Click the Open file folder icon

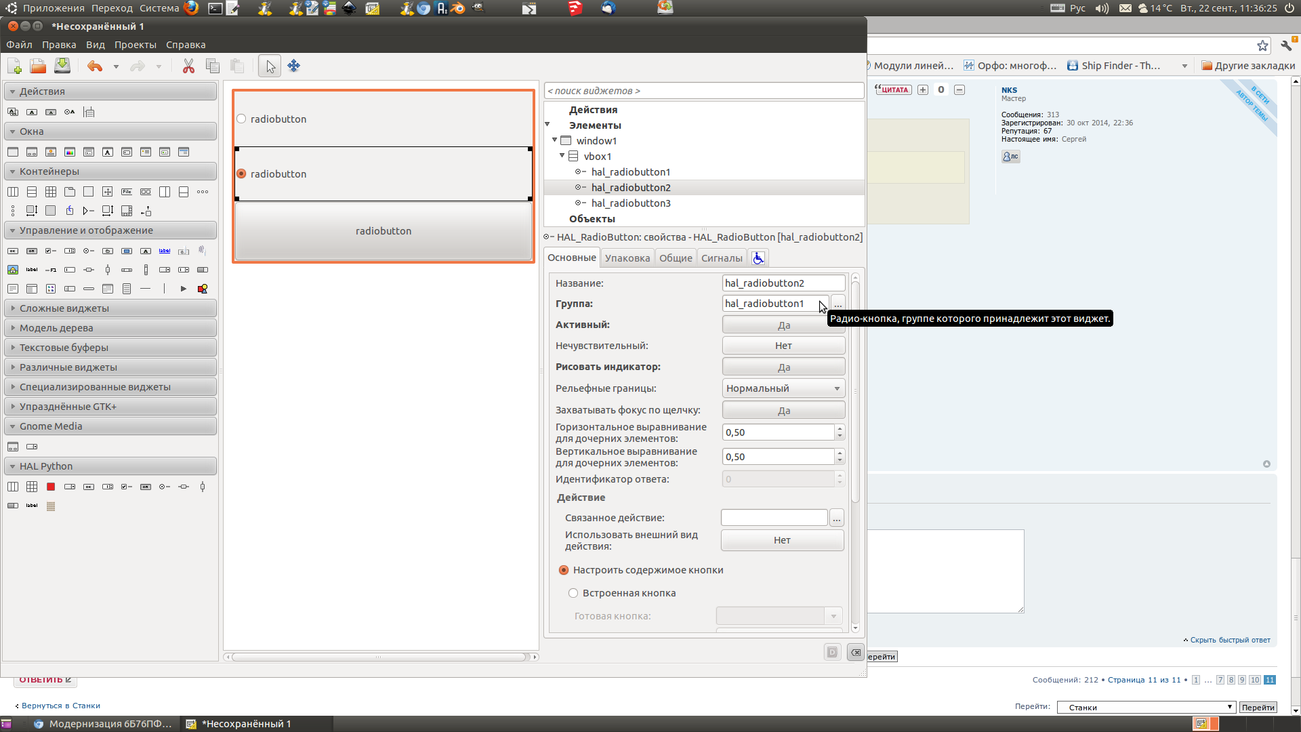[x=38, y=66]
